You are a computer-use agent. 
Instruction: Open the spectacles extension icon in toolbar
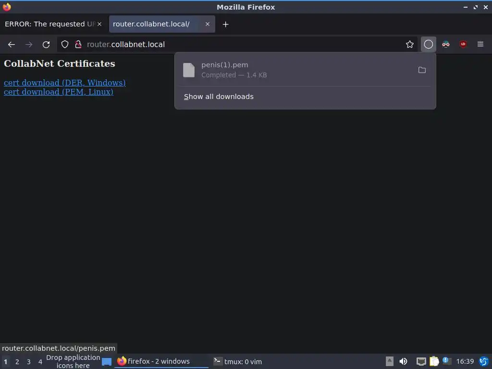click(x=445, y=44)
